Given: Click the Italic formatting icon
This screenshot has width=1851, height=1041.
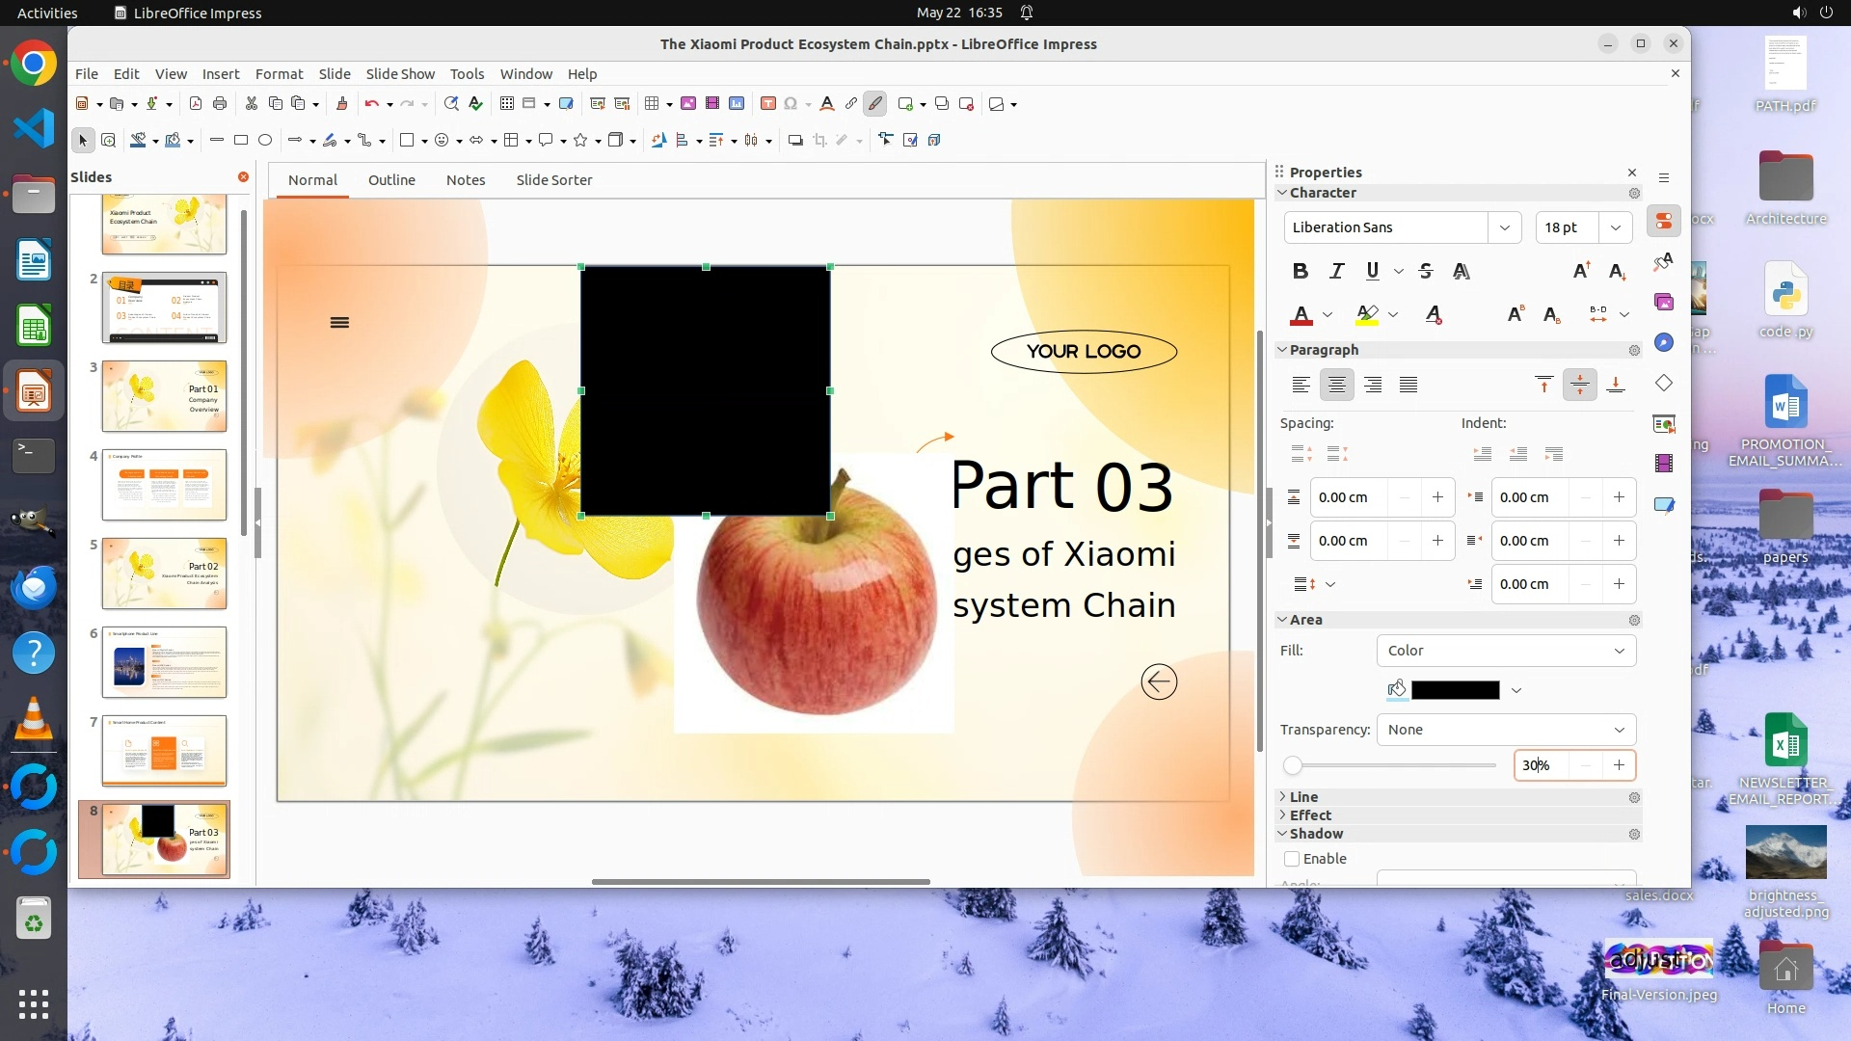Looking at the screenshot, I should (x=1336, y=271).
